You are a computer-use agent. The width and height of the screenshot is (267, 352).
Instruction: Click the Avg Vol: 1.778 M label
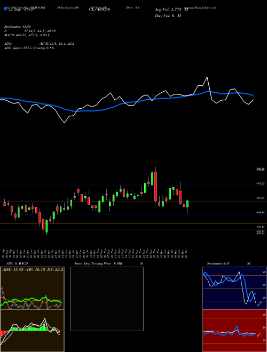pyautogui.click(x=171, y=10)
